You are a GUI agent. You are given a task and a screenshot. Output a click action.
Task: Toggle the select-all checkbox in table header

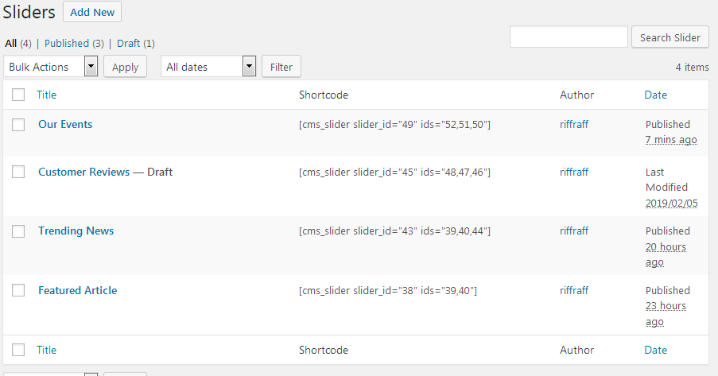19,95
